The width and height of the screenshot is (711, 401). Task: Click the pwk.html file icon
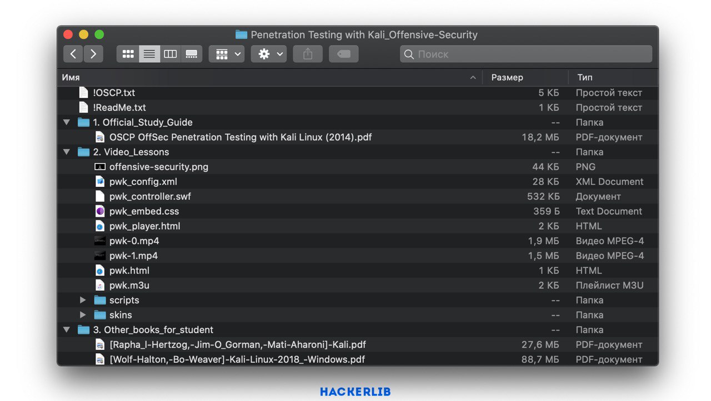(x=100, y=271)
